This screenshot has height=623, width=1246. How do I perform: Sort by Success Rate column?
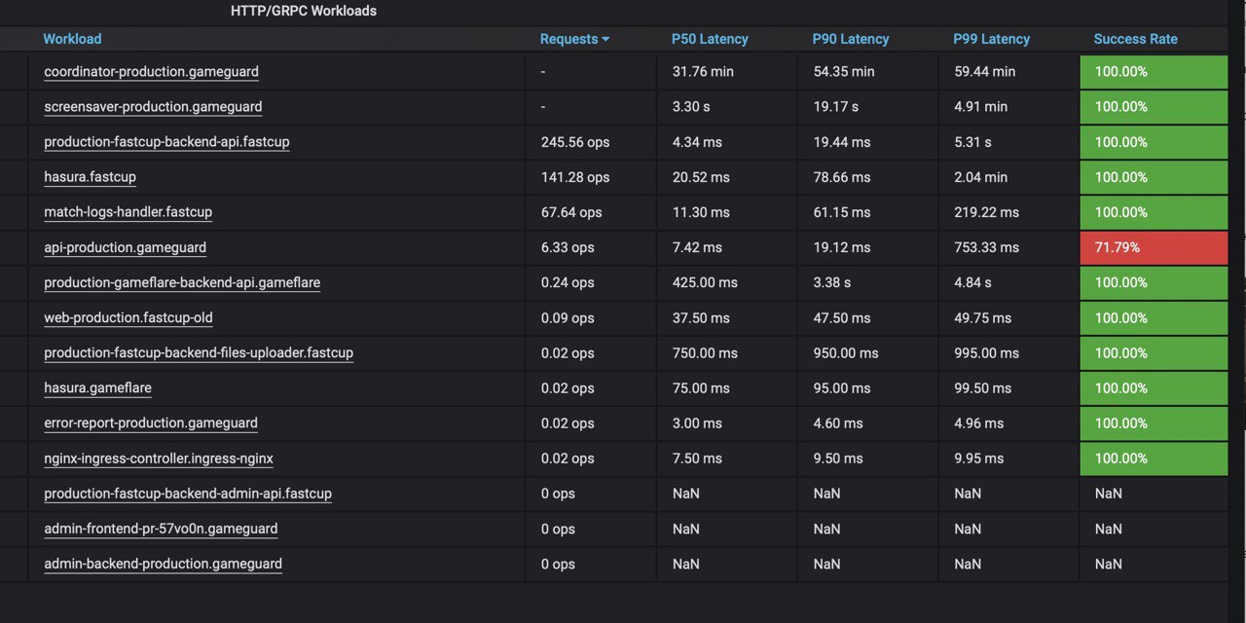coord(1135,39)
